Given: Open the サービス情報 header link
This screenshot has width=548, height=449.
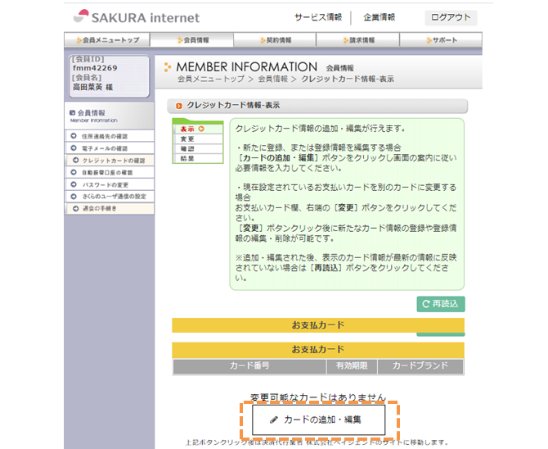Looking at the screenshot, I should coord(318,17).
